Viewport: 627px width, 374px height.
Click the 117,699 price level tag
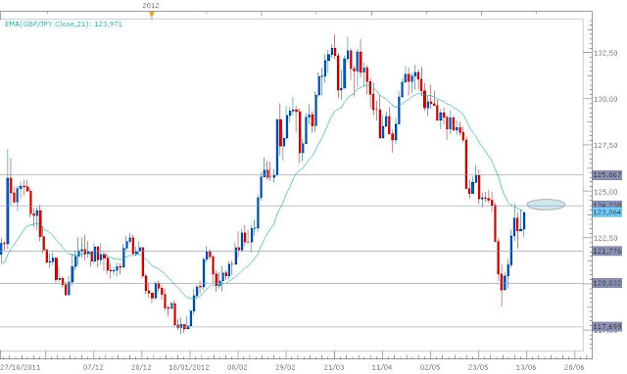[x=607, y=326]
